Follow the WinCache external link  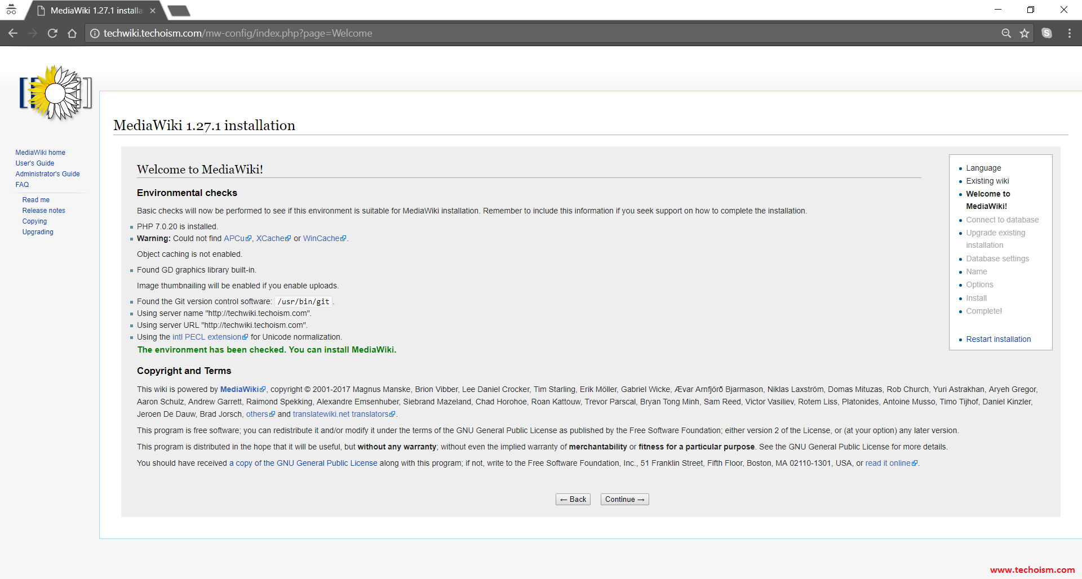[x=325, y=238]
